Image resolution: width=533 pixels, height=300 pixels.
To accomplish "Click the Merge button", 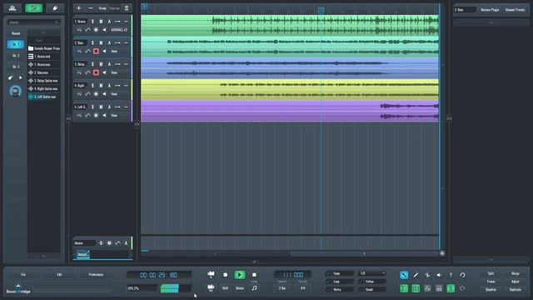I will pos(516,273).
